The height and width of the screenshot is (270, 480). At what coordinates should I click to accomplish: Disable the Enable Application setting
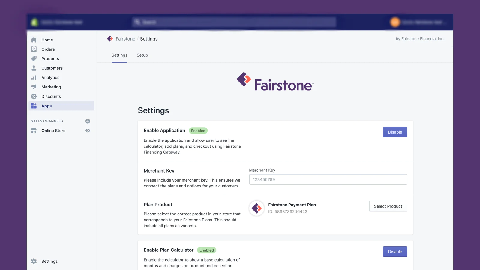395,132
